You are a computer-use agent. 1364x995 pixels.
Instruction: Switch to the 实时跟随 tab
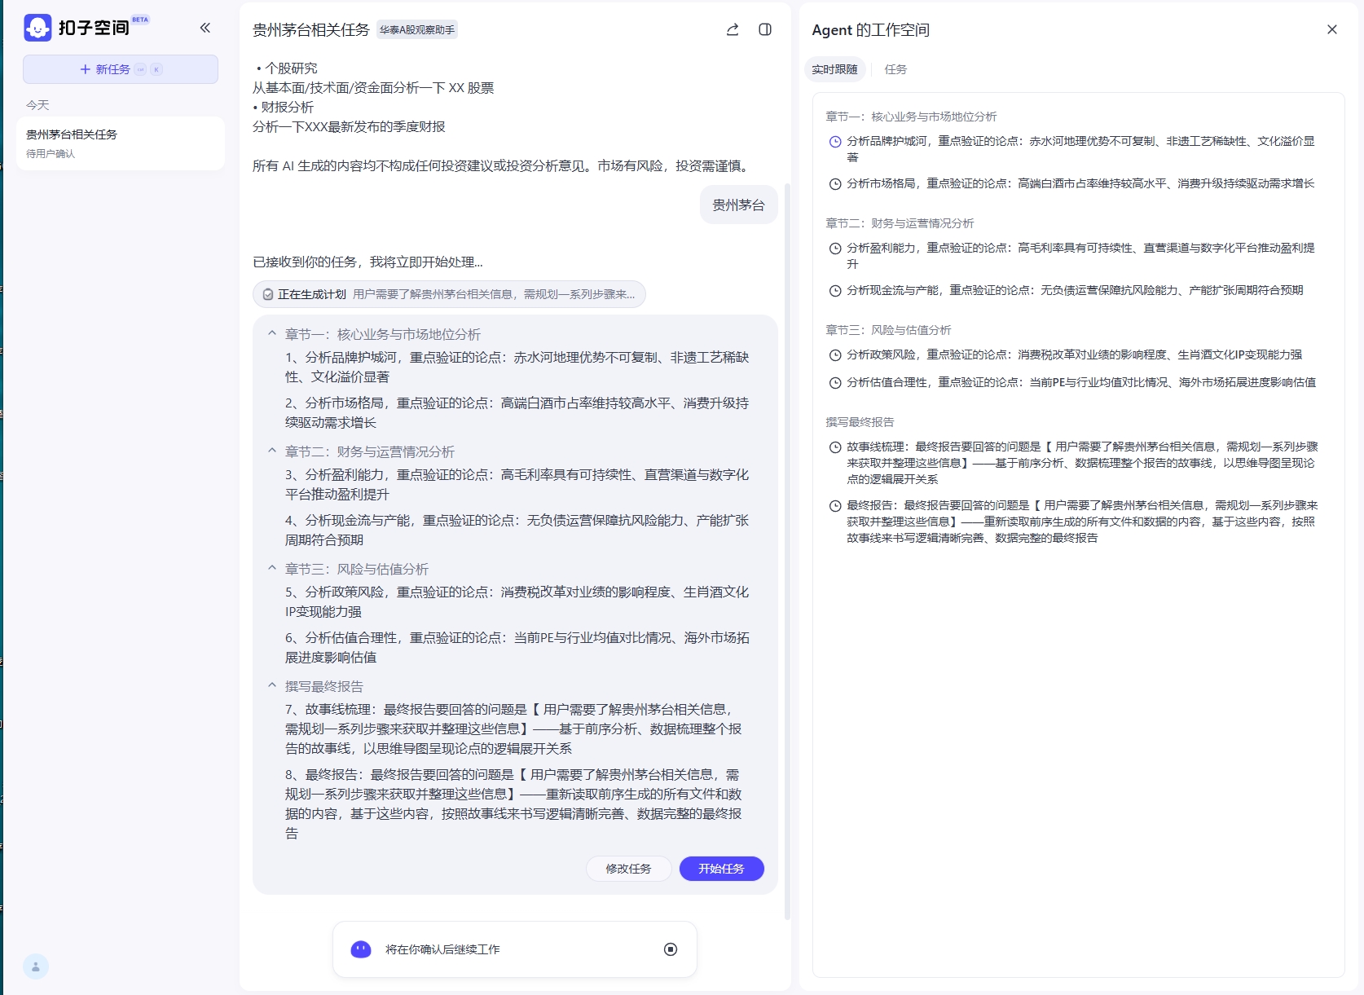click(x=834, y=69)
